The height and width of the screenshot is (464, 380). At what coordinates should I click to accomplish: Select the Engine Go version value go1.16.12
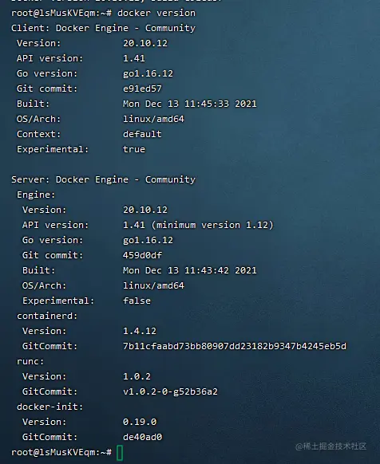pos(148,240)
